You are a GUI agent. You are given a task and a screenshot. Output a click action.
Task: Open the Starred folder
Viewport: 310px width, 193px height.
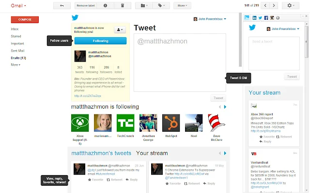pyautogui.click(x=16, y=36)
